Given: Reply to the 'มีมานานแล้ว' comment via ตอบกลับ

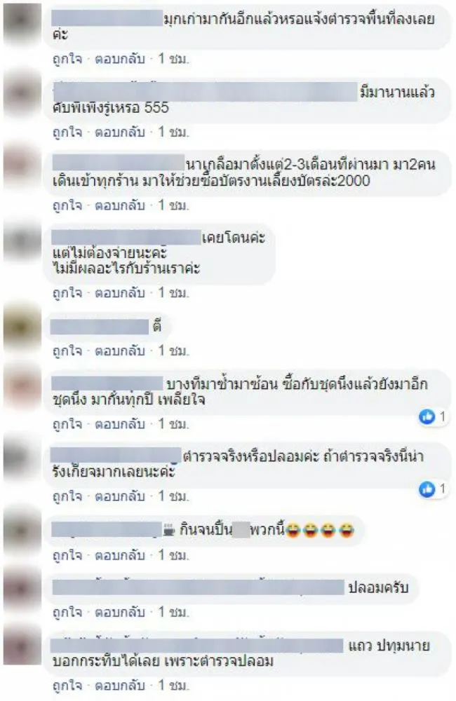Looking at the screenshot, I should pos(120,132).
